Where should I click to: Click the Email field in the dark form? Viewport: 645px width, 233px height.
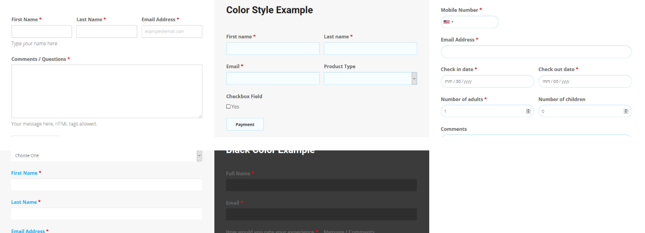pyautogui.click(x=321, y=214)
